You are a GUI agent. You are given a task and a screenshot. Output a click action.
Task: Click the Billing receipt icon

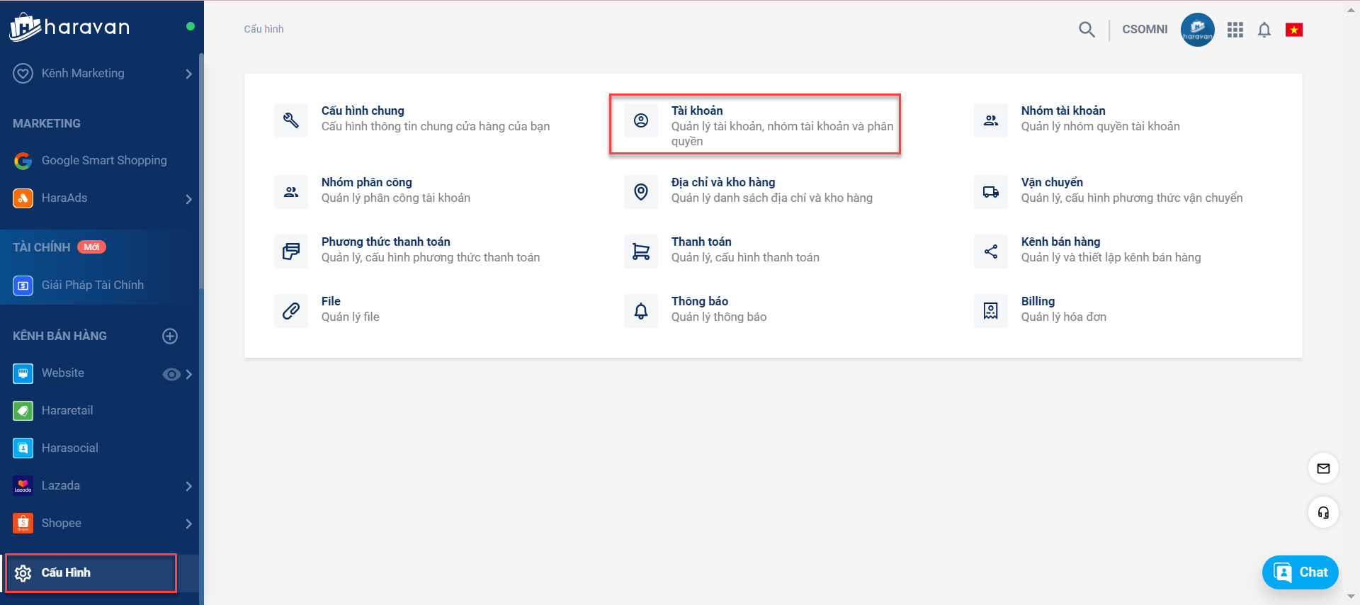(991, 311)
